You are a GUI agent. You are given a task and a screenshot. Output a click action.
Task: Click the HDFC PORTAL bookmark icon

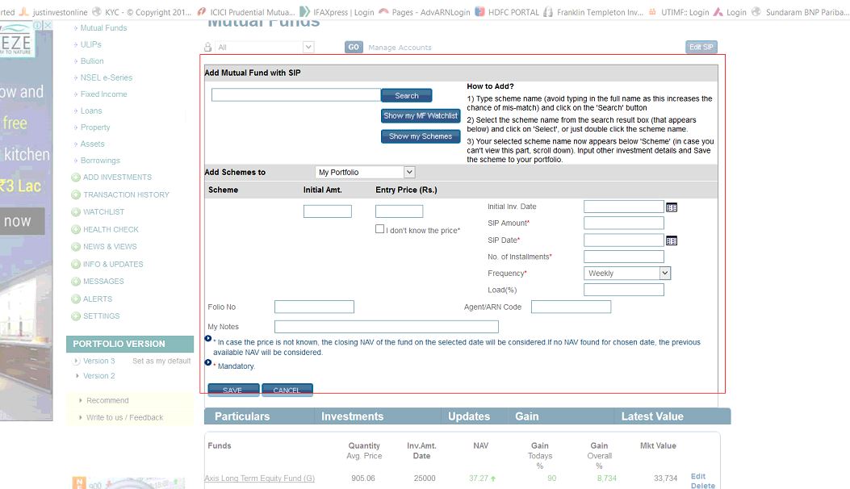click(481, 12)
